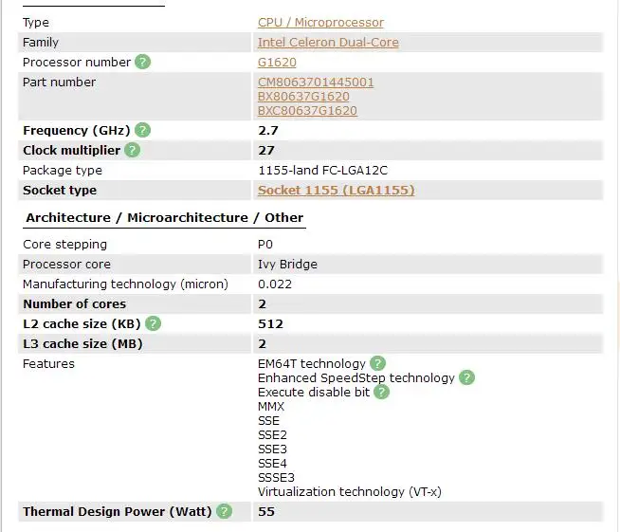620x532 pixels.
Task: Open part number CM8063701445001 link
Action: pos(316,83)
